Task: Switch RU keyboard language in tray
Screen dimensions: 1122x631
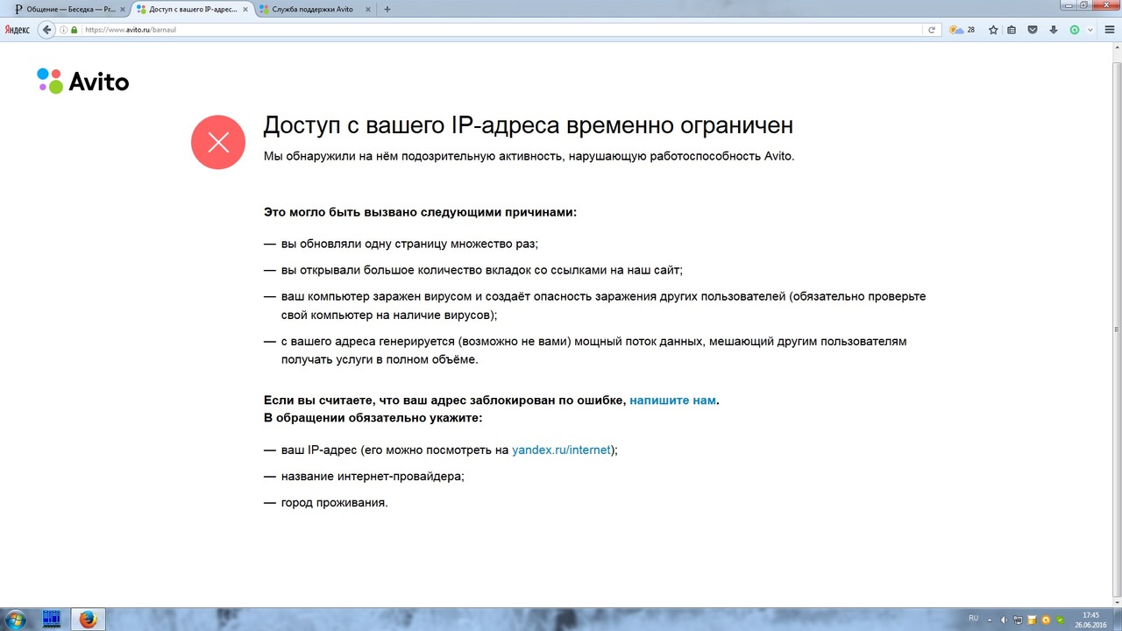Action: (x=973, y=619)
